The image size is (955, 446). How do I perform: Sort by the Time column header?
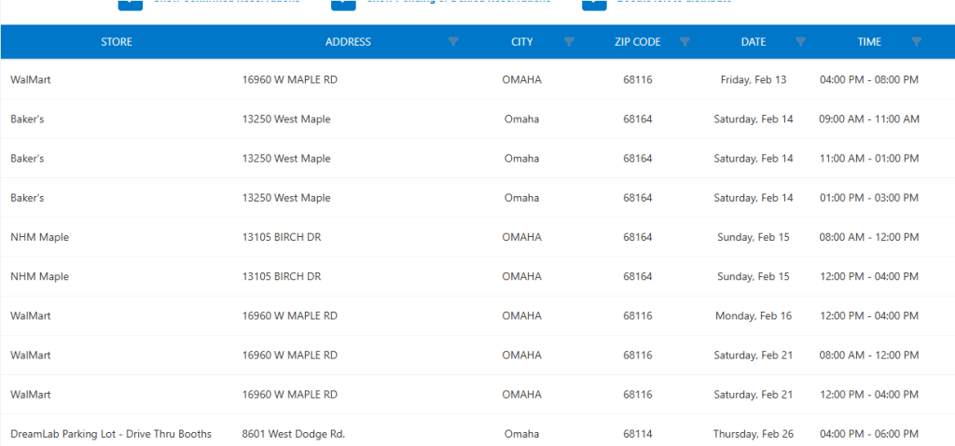869,42
